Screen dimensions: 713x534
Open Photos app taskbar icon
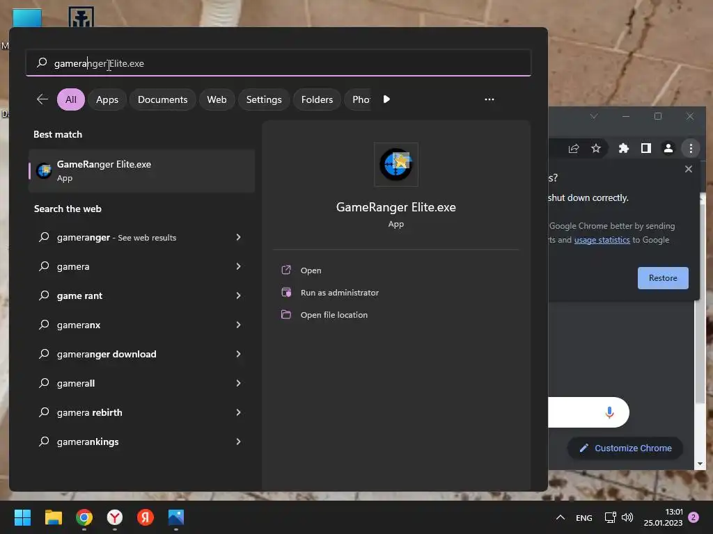pyautogui.click(x=176, y=517)
